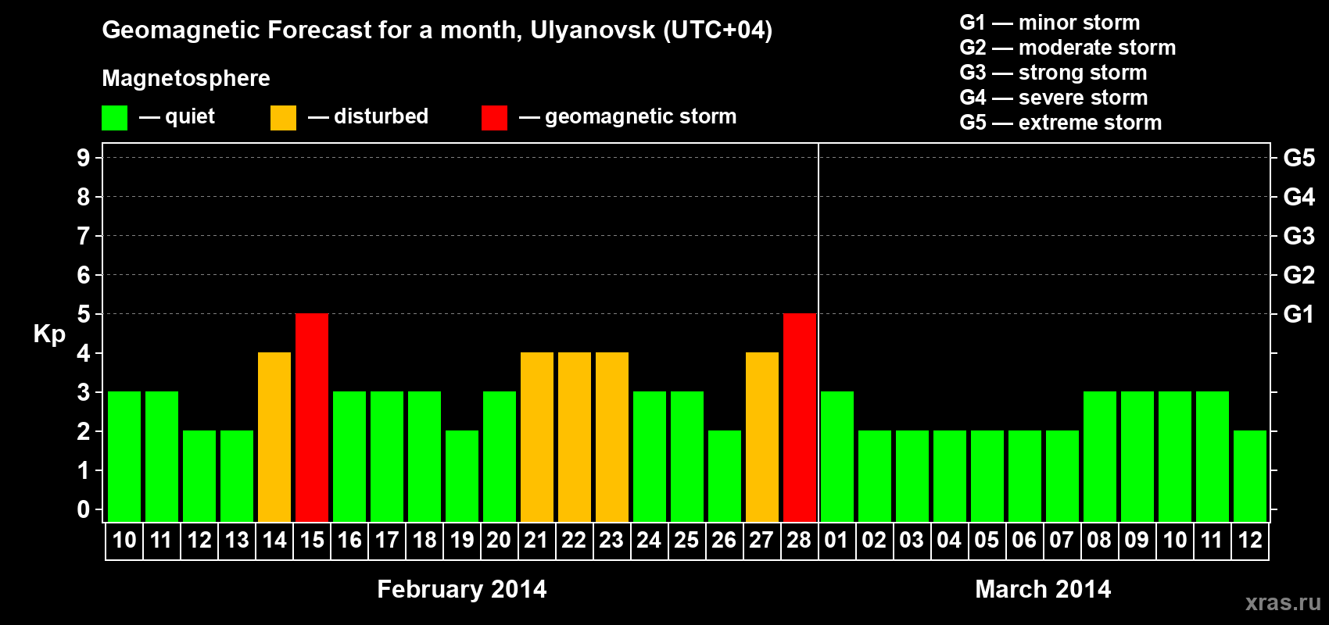Select the orange bar for February 14
Viewport: 1329px width, 625px height.
click(274, 437)
